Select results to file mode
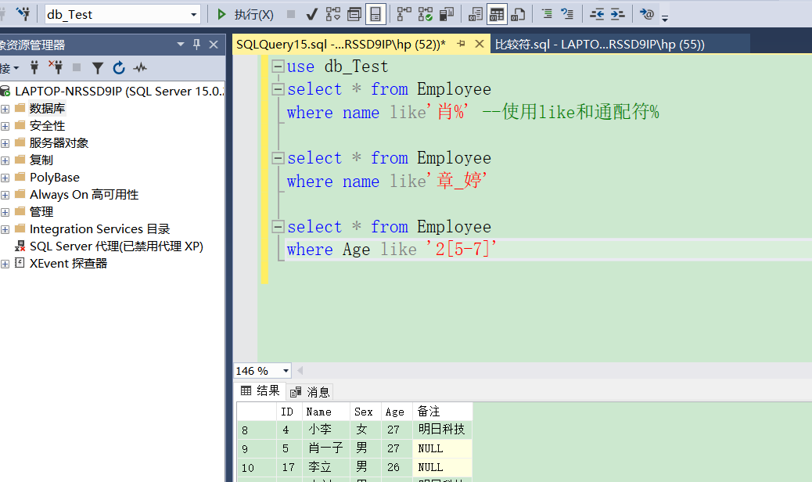 tap(518, 15)
